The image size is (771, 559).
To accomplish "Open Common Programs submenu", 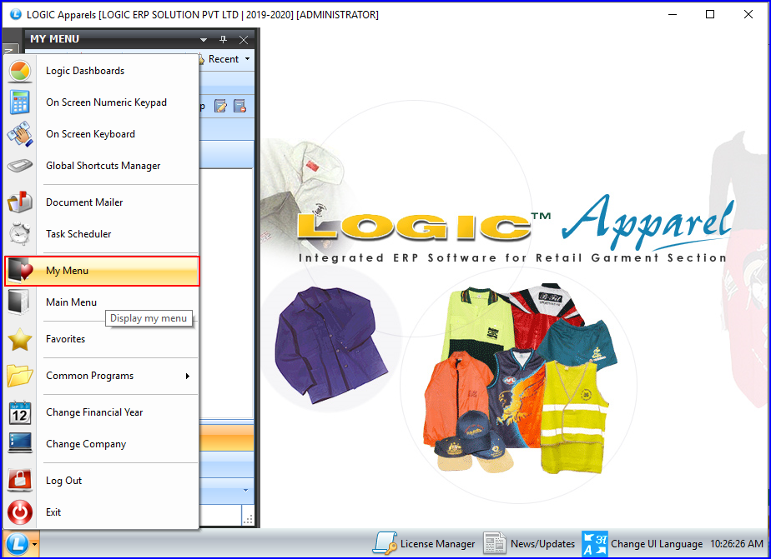I will pyautogui.click(x=101, y=376).
